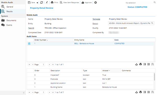
Task: Export the Audit Items grid via download icon
Action: (137, 64)
